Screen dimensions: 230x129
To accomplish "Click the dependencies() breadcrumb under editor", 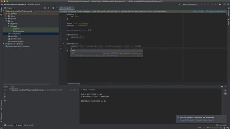I will [x=74, y=84].
